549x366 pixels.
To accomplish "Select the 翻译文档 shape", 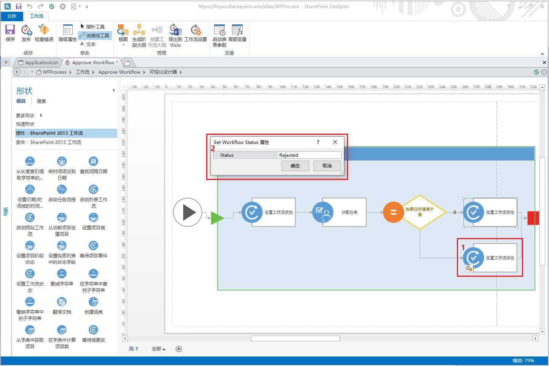I will (x=62, y=306).
